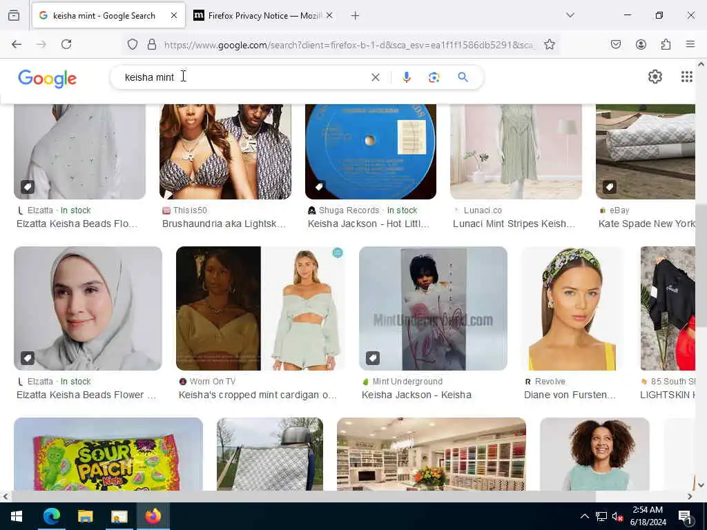List all tabs dropdown arrow
The height and width of the screenshot is (530, 707).
[570, 15]
